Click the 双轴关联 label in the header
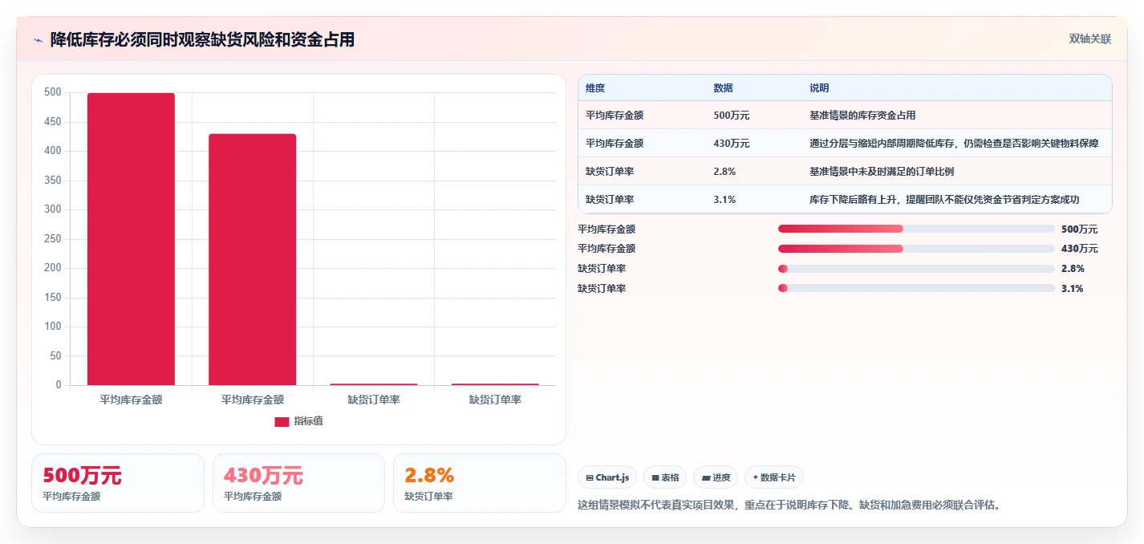This screenshot has width=1144, height=544. pyautogui.click(x=1090, y=39)
